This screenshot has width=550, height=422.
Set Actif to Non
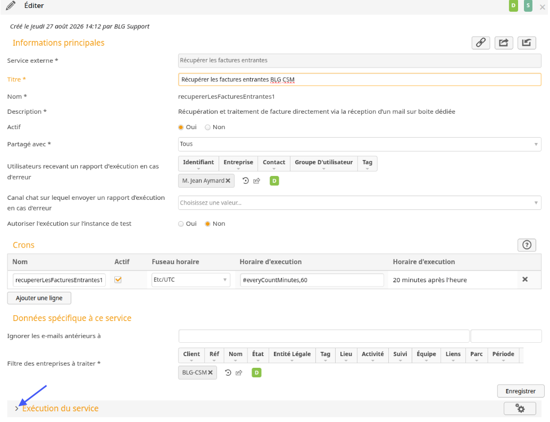[207, 127]
